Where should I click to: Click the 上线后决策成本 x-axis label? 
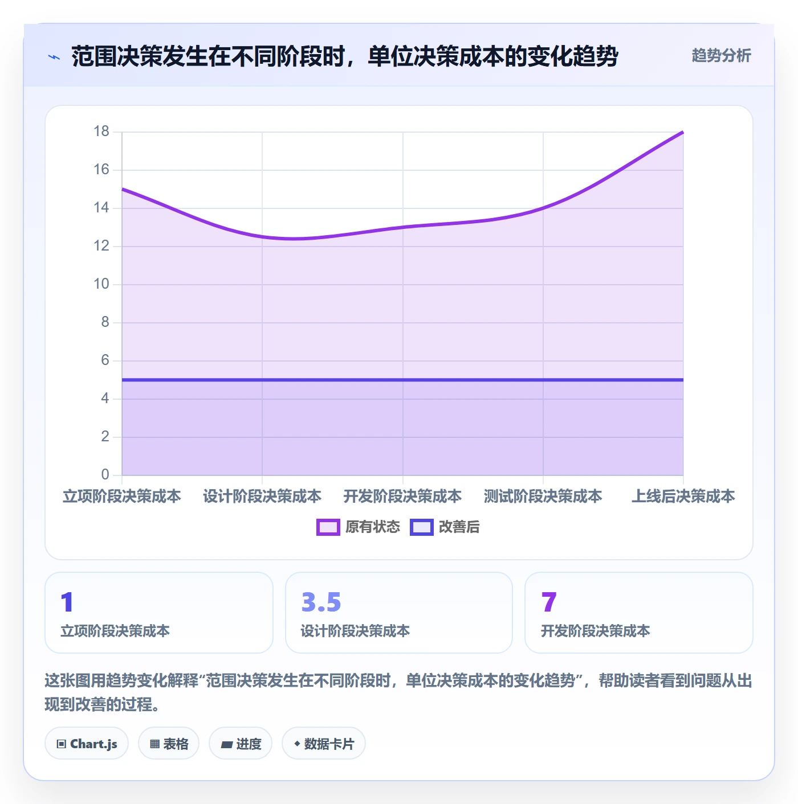tap(683, 497)
